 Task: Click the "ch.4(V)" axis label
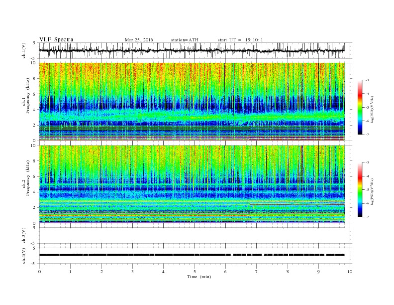pyautogui.click(x=23, y=256)
